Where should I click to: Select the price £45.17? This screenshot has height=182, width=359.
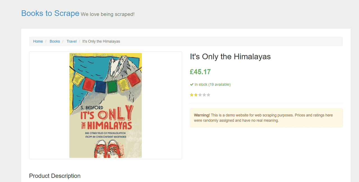point(200,72)
